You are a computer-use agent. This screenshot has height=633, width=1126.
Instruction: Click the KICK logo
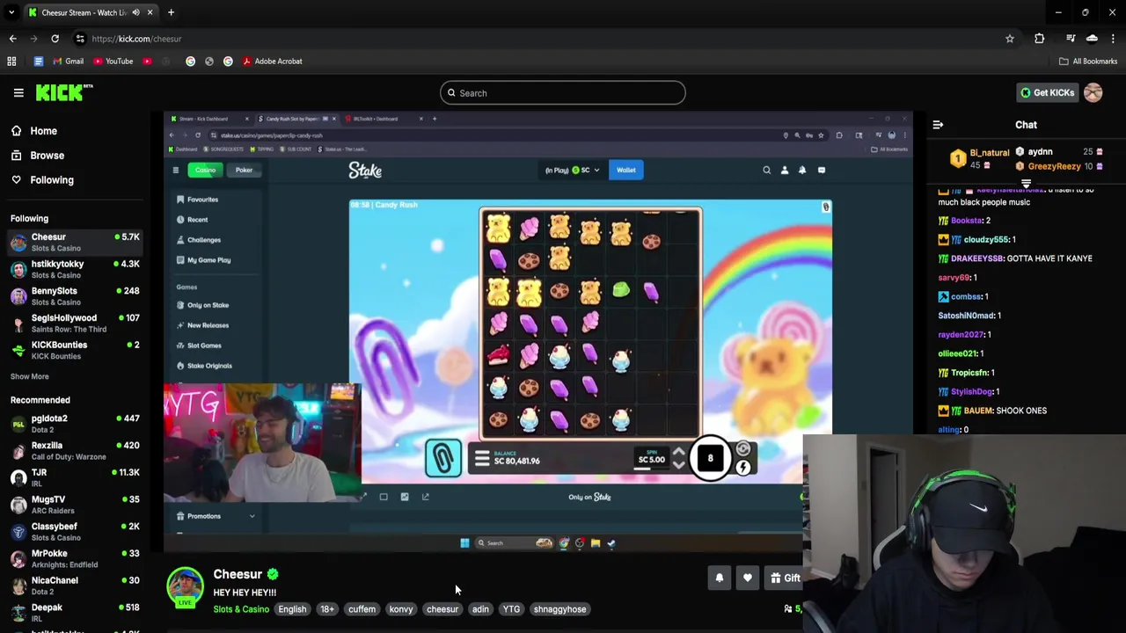click(x=64, y=92)
